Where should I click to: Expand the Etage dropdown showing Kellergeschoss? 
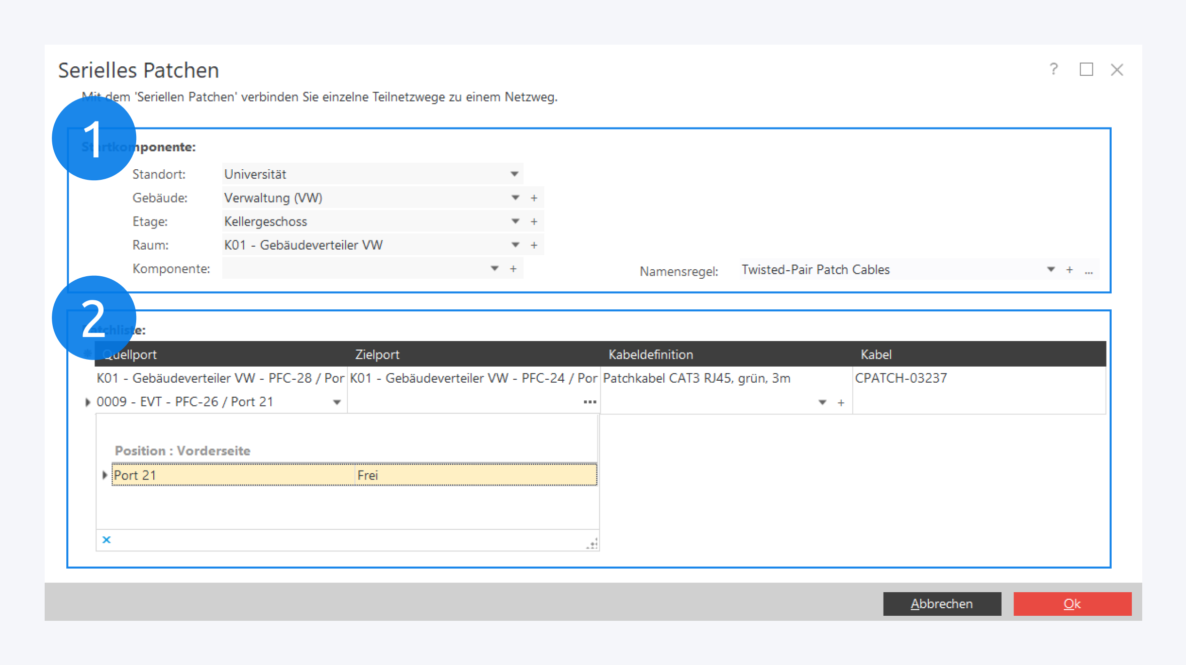click(515, 221)
